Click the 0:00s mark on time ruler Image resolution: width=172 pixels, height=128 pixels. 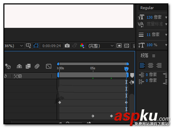(x=60, y=68)
